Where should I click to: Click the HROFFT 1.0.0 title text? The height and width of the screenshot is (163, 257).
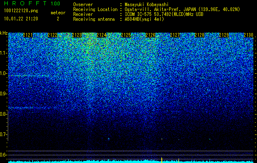[32, 3]
